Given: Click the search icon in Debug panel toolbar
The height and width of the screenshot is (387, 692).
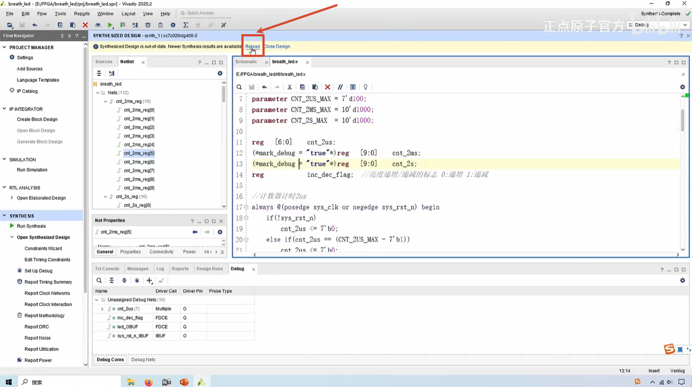Looking at the screenshot, I should (99, 280).
